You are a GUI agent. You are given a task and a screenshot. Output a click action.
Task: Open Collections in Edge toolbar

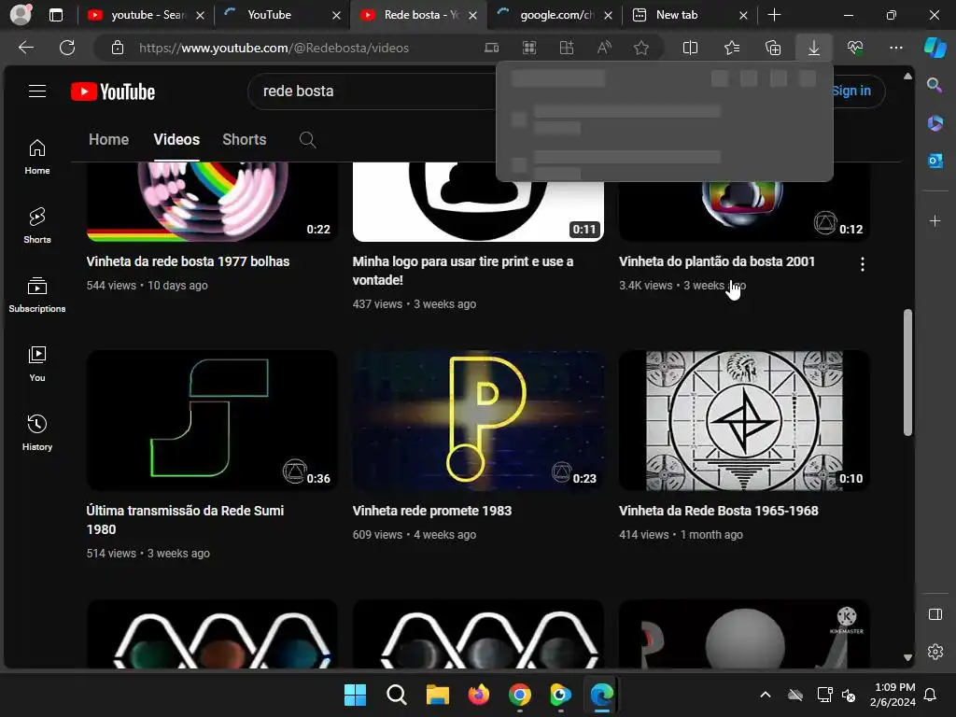tap(772, 48)
